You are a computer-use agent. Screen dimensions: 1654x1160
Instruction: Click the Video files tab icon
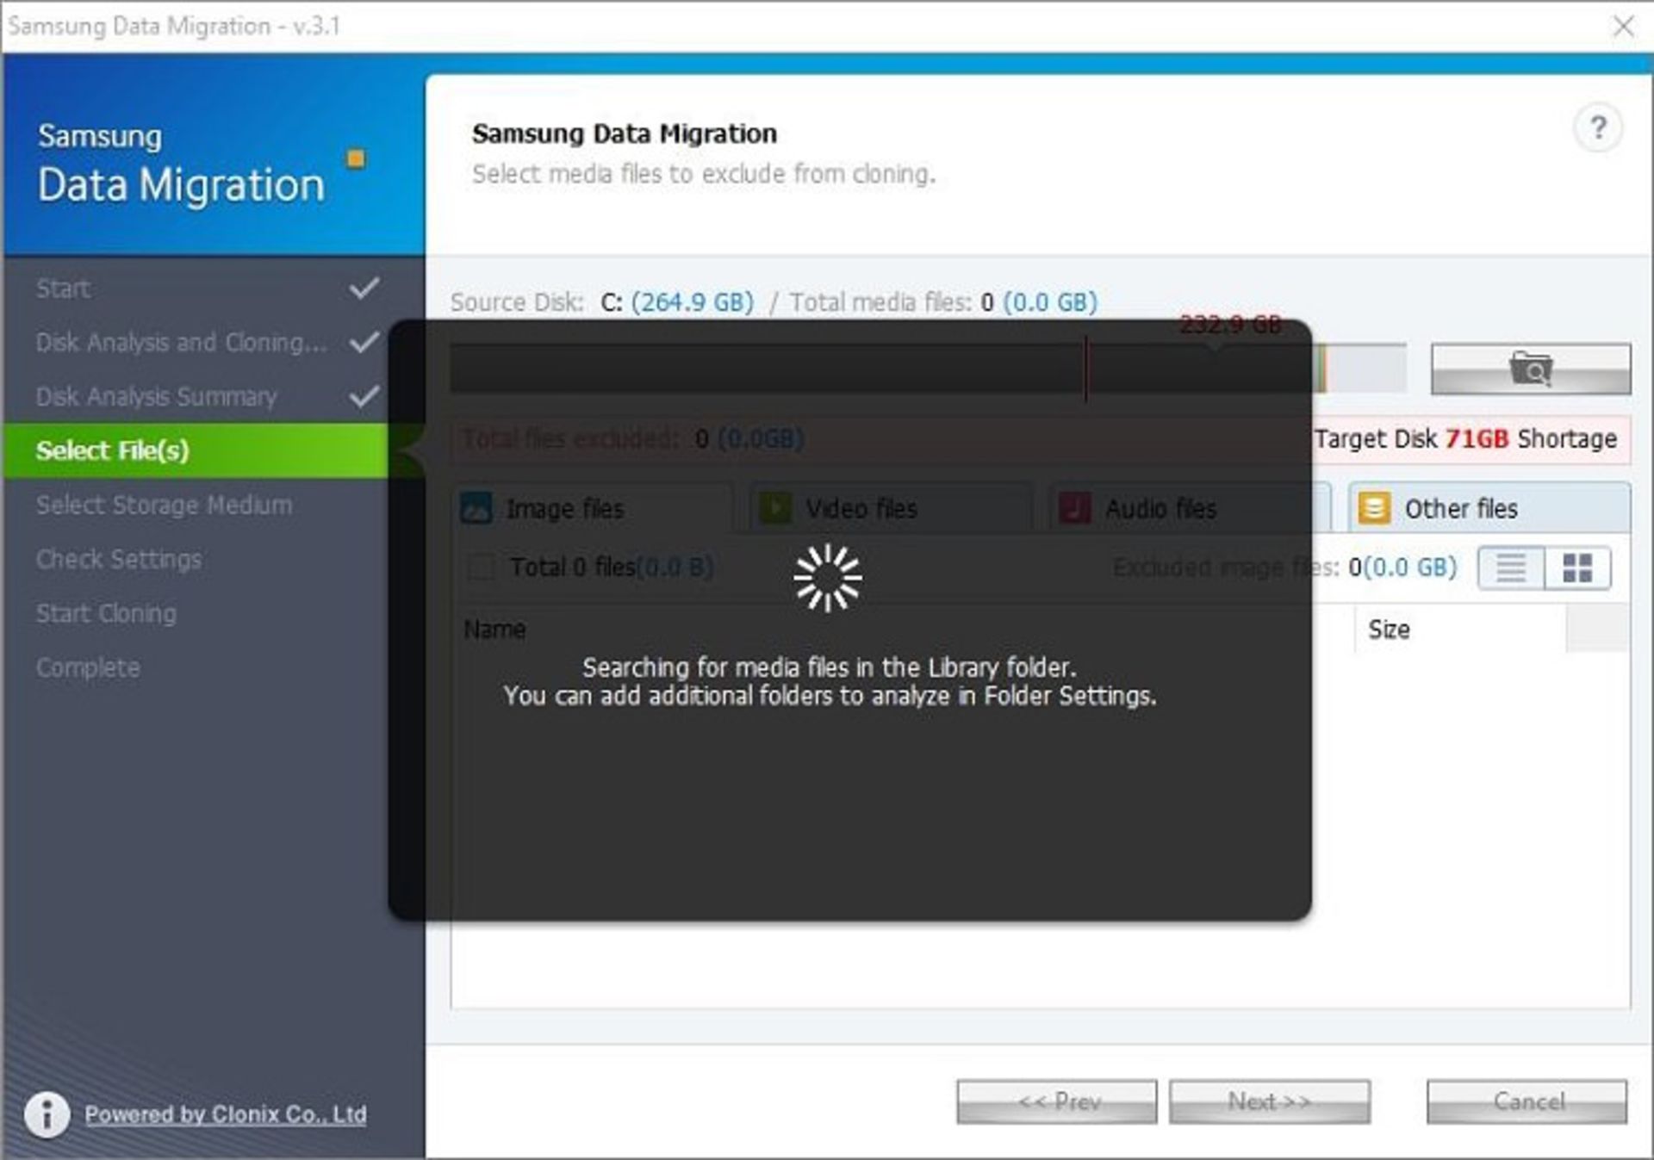pos(775,508)
